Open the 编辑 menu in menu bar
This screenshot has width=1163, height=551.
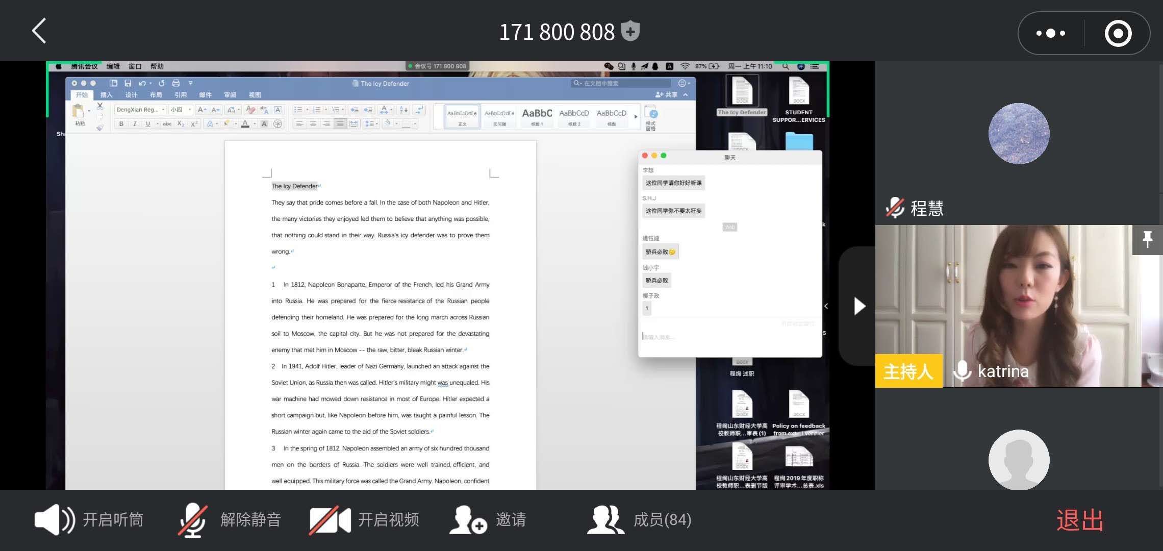pyautogui.click(x=113, y=66)
